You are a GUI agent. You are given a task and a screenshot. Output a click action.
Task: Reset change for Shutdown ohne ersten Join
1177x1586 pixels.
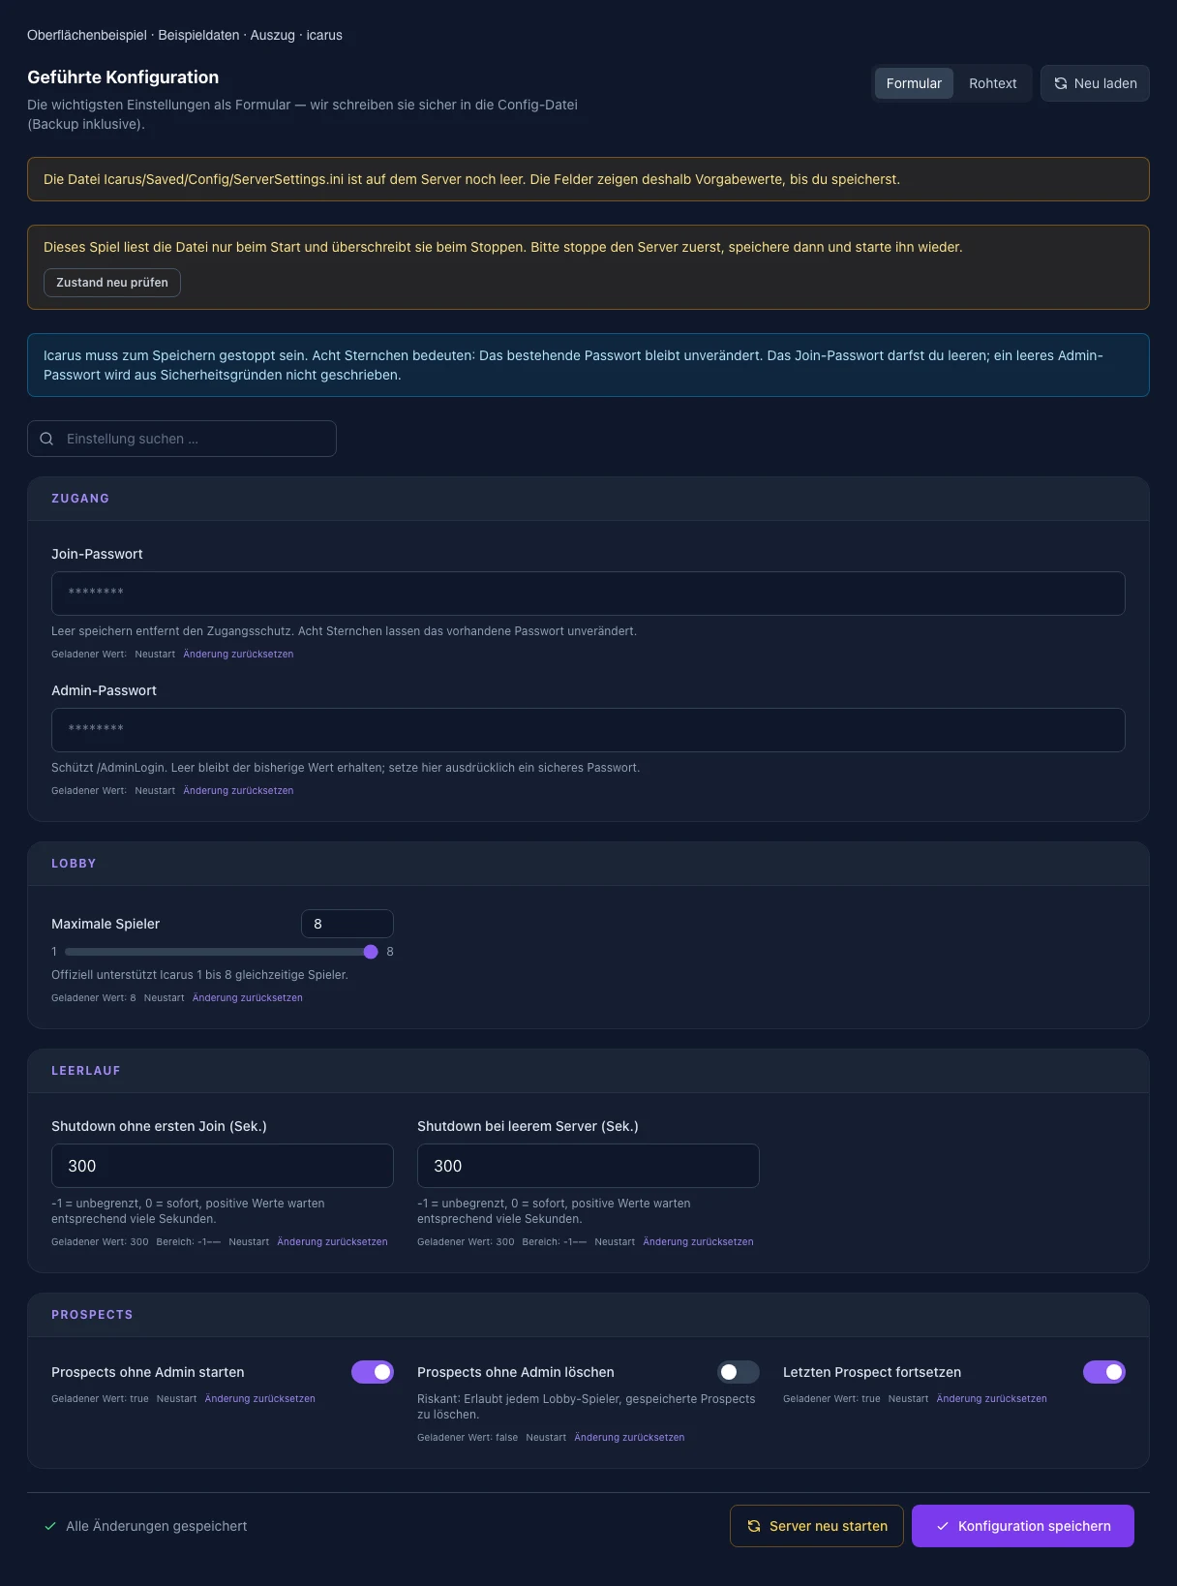[332, 1242]
